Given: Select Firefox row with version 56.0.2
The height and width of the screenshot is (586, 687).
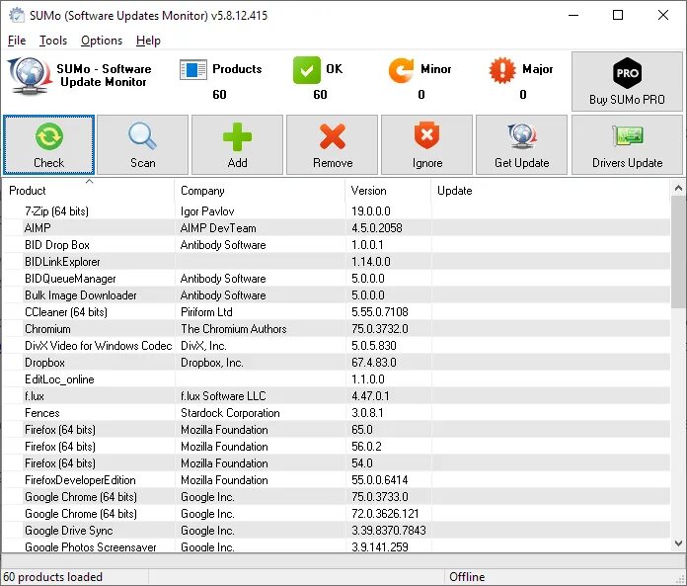Looking at the screenshot, I should point(337,447).
